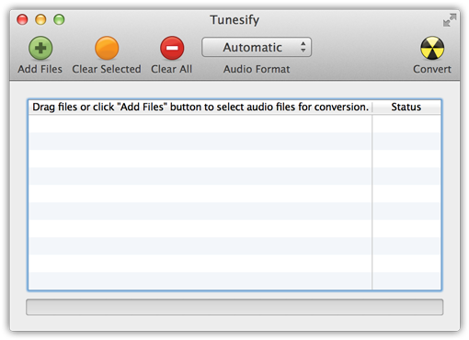Click the red Clear All minus icon
This screenshot has width=469, height=340.
pos(172,48)
